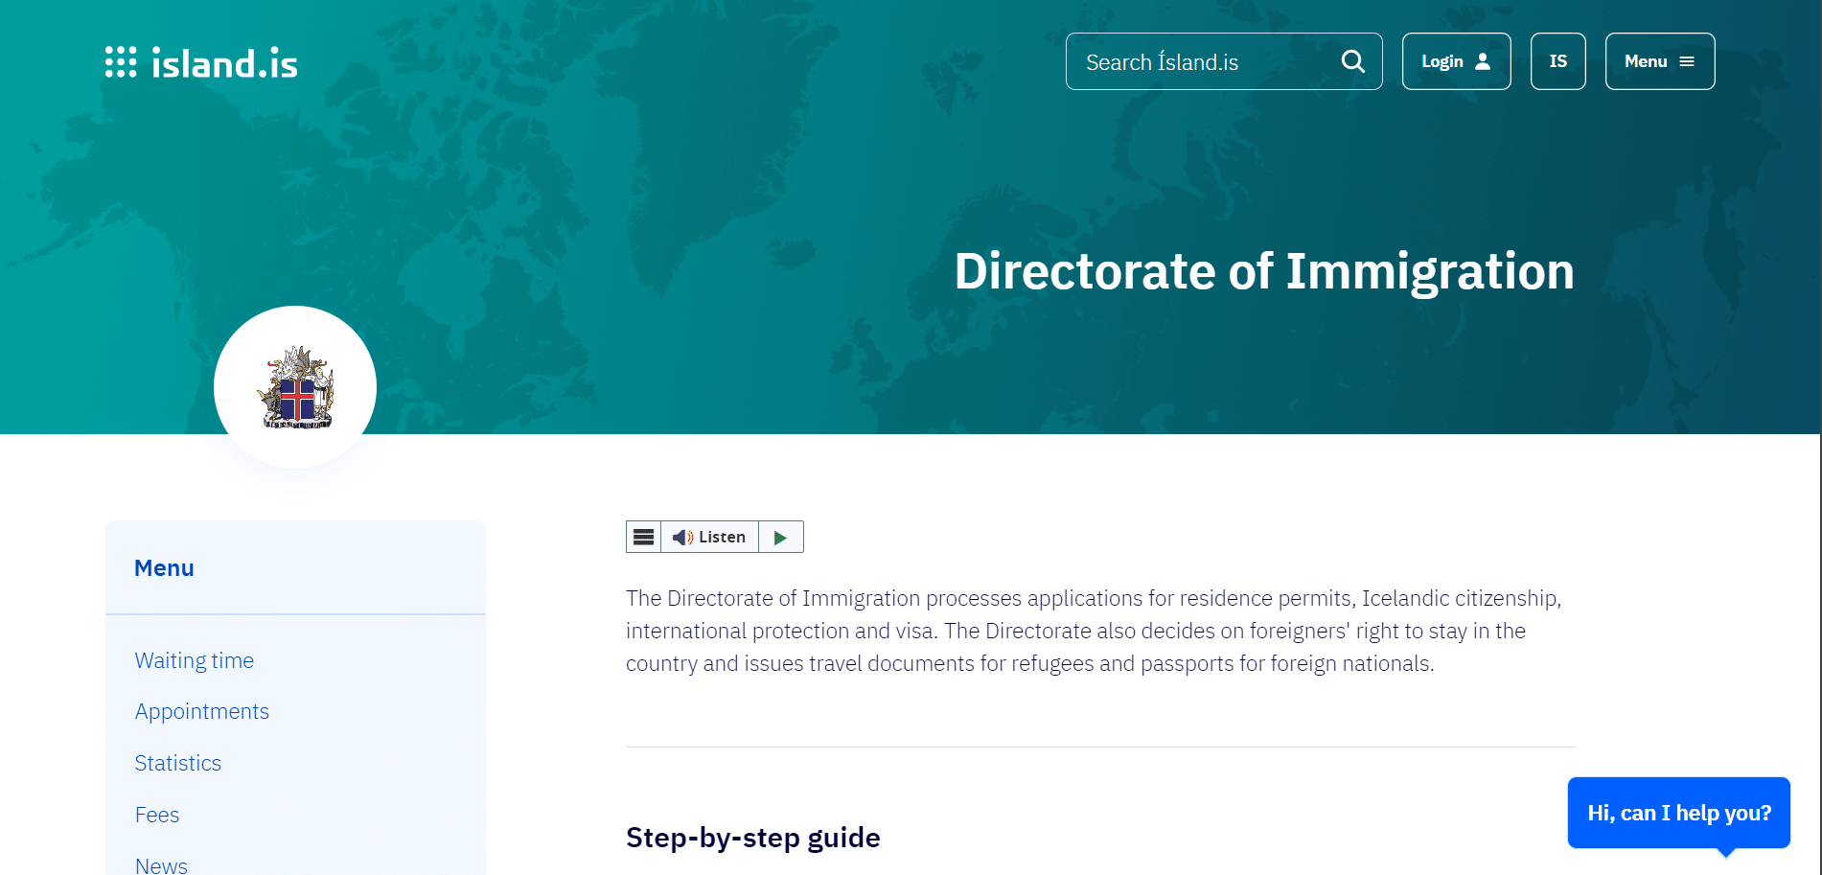Select Statistics from the side menu

178,763
